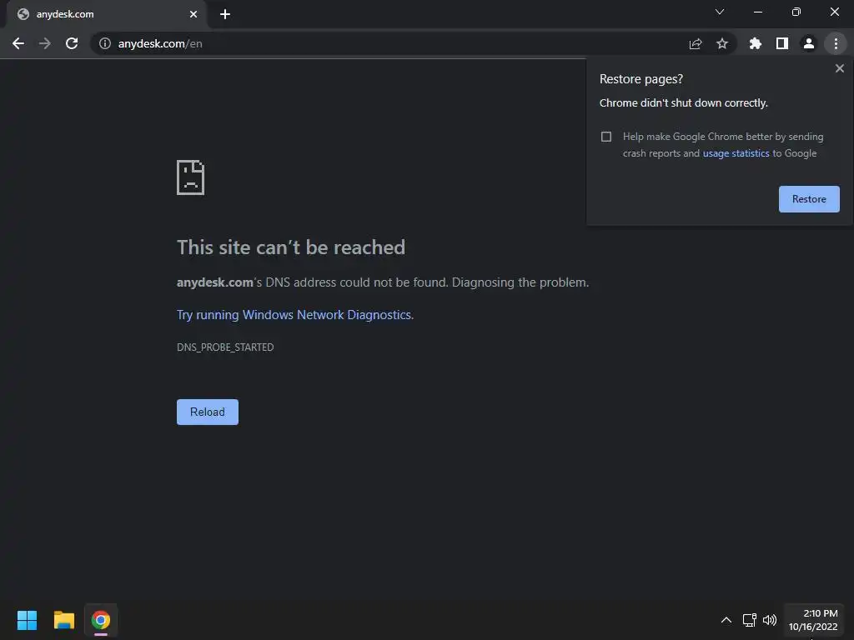
Task: Open Chrome three-dot menu
Action: click(x=836, y=43)
